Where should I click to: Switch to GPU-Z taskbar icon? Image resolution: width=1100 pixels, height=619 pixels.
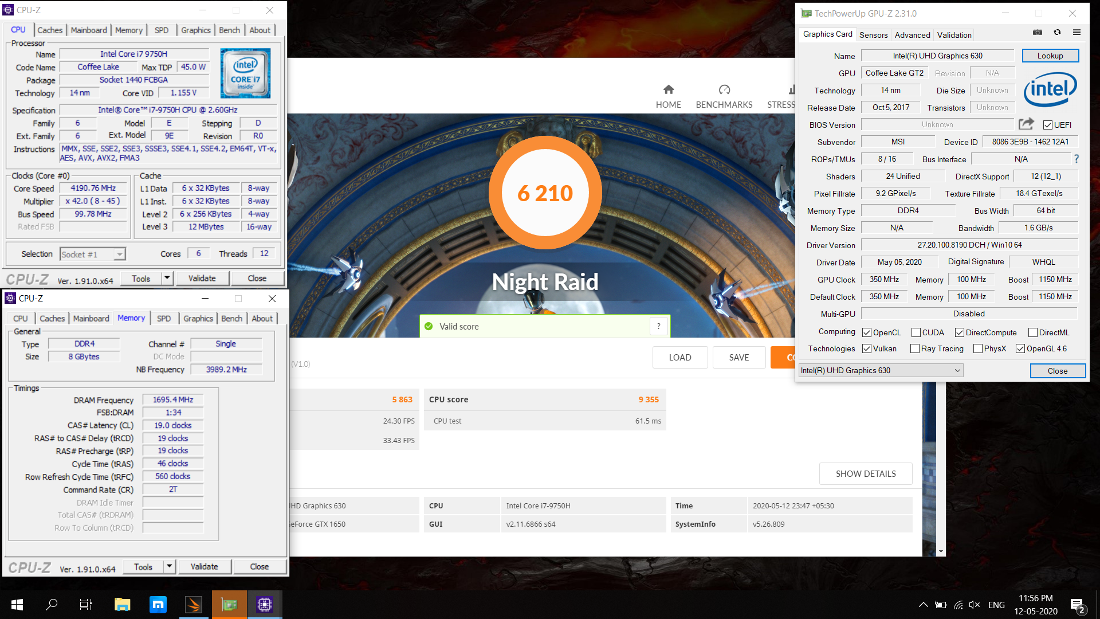coord(229,605)
